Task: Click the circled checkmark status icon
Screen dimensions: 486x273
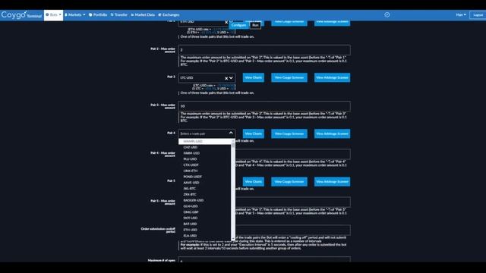Action: pyautogui.click(x=387, y=15)
